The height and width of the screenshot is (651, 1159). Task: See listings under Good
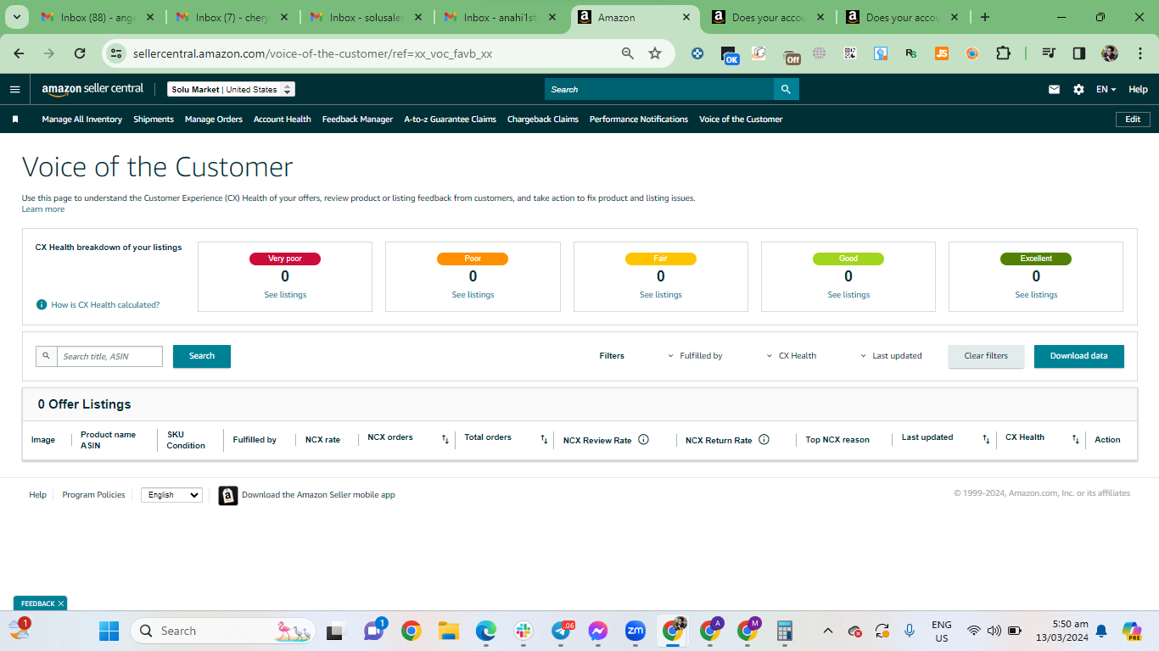(x=848, y=295)
